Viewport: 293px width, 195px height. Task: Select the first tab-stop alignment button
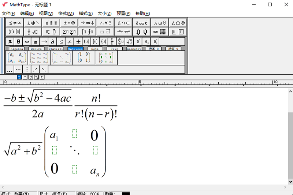click(x=19, y=77)
